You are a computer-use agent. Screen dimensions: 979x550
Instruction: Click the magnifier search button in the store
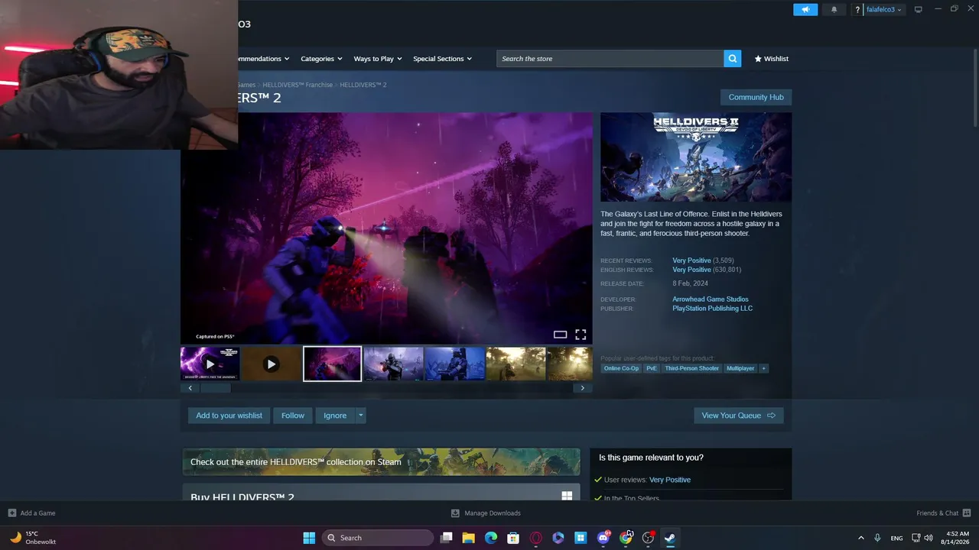733,59
